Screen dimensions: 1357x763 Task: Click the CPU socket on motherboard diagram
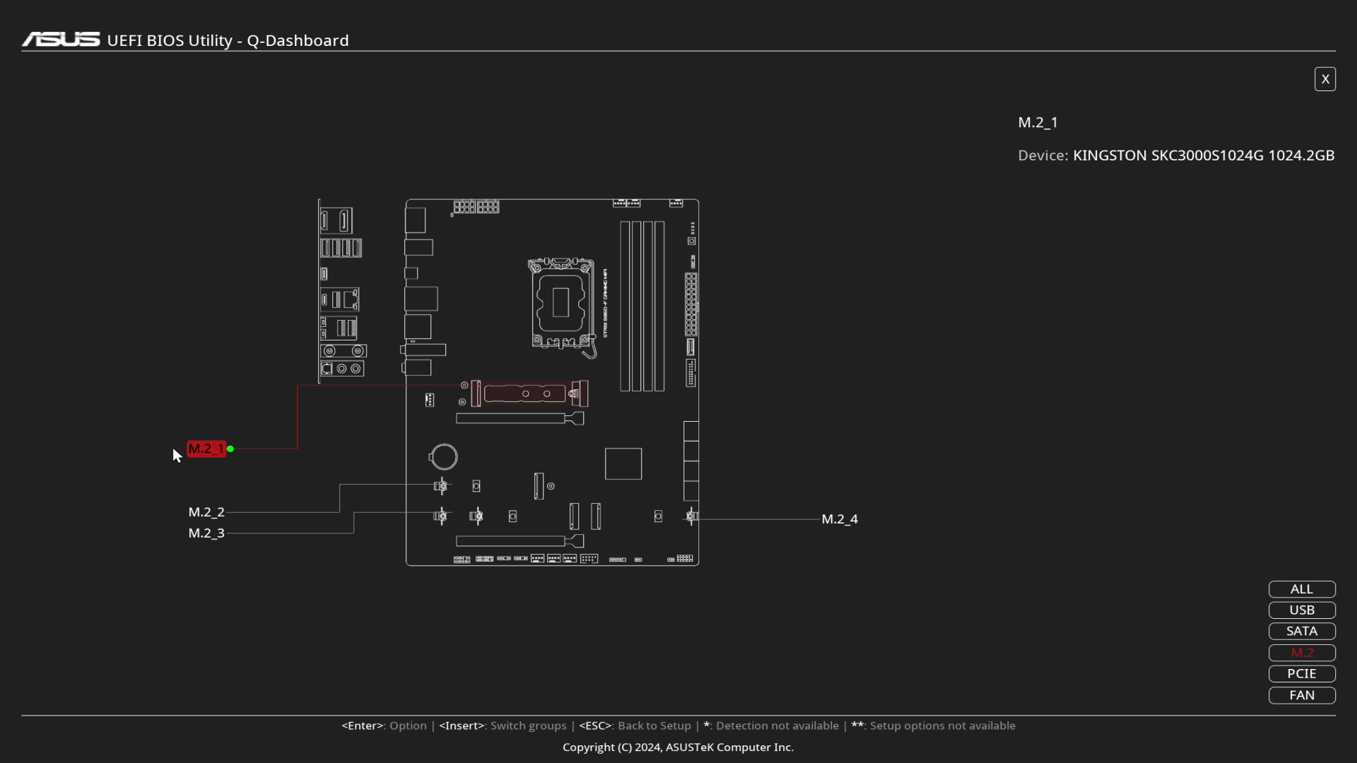[560, 303]
